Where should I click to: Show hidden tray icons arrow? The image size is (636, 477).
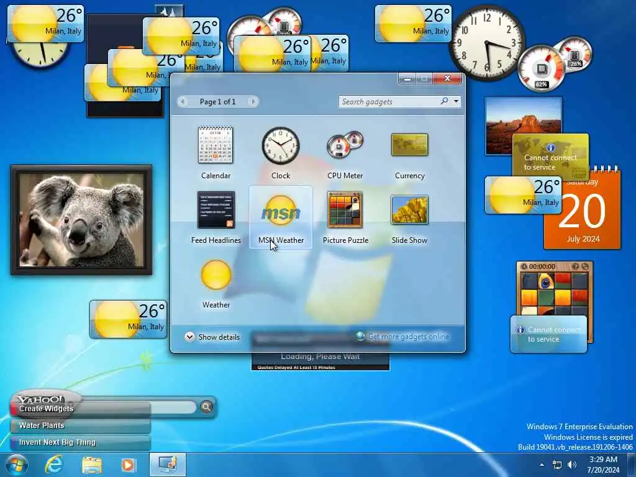542,465
